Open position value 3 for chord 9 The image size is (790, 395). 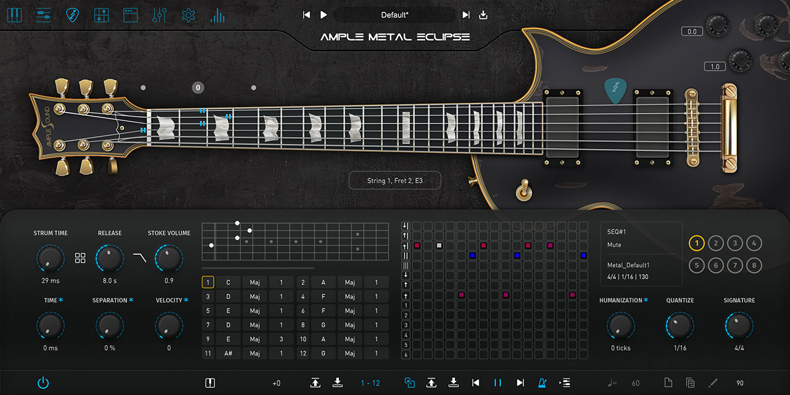[281, 339]
